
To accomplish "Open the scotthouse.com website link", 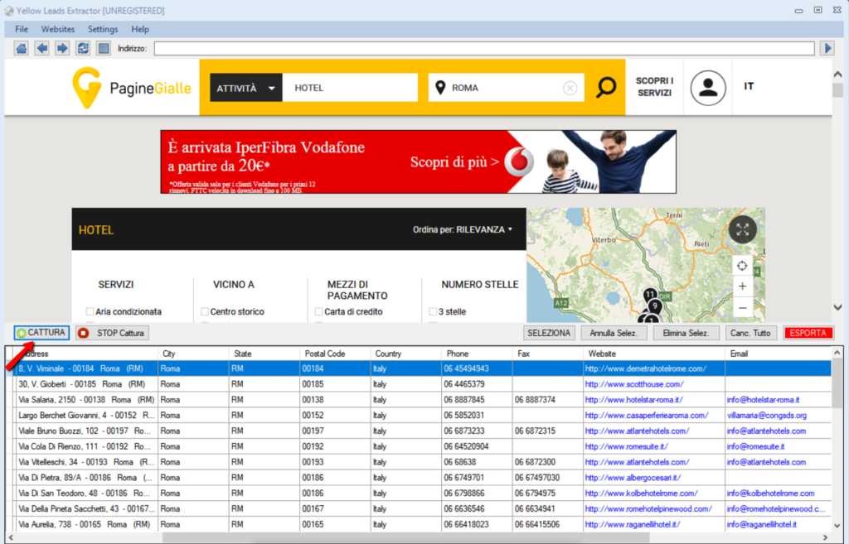I will tap(634, 384).
